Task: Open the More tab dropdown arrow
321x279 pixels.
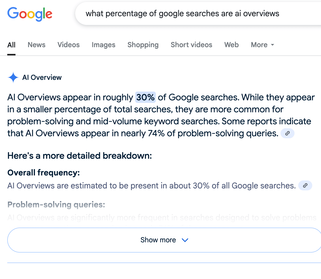Action: [272, 45]
